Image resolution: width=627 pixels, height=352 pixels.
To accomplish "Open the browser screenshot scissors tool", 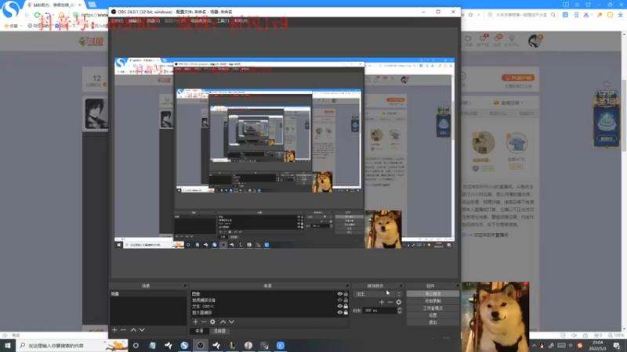I will click(585, 15).
